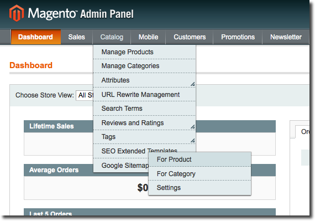Select Tags in the Catalog menu
This screenshot has height=221, width=315.
click(144, 137)
